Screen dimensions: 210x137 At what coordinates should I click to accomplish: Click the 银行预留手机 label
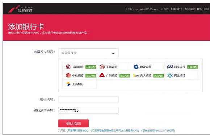[44, 110]
